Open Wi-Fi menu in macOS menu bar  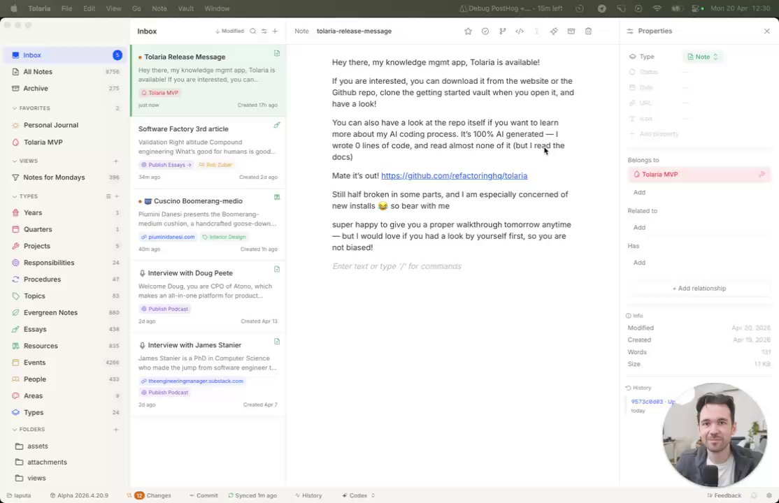657,8
